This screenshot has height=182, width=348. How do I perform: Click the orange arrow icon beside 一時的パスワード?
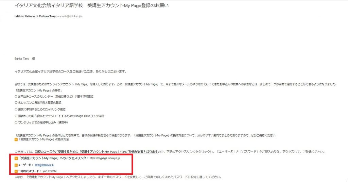coord(16,171)
